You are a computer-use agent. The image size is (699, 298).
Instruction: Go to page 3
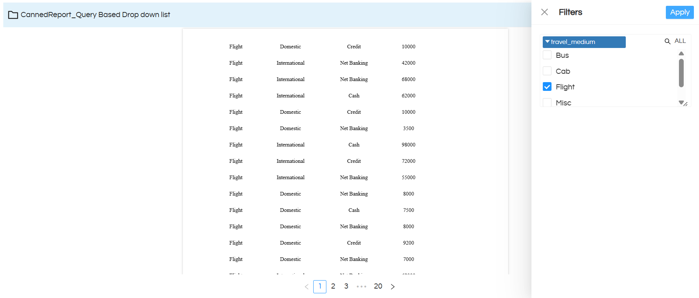[346, 286]
